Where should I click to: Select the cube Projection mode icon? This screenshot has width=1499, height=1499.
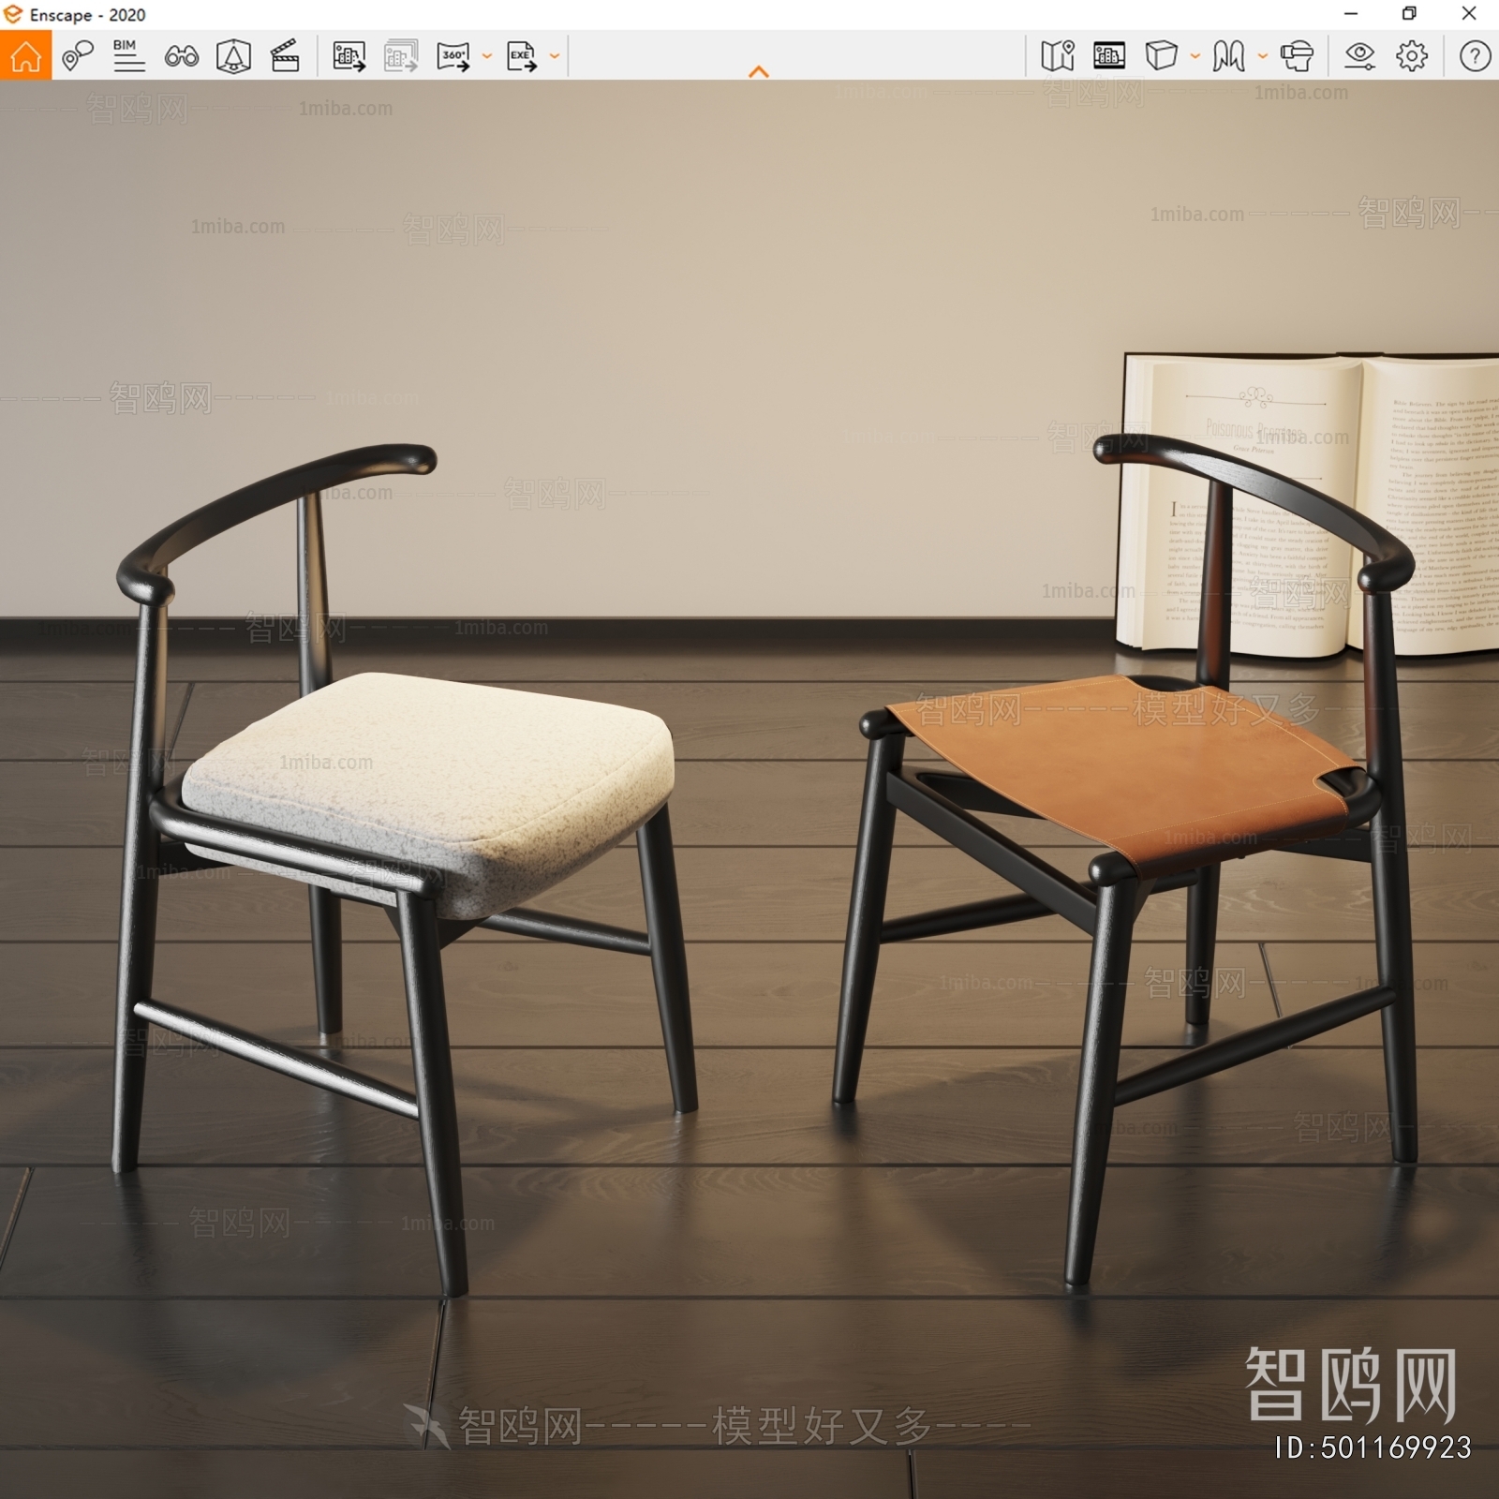coord(1162,56)
